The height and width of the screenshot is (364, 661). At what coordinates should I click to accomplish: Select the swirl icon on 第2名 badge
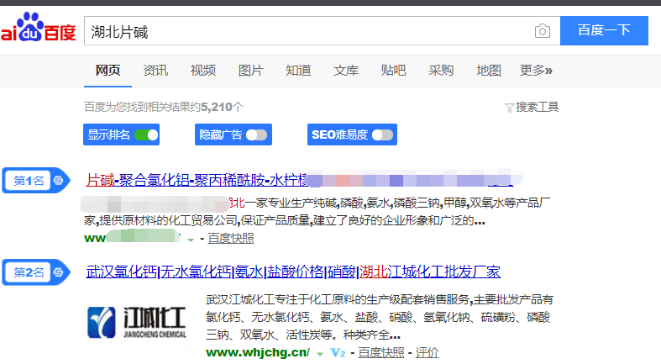[x=58, y=272]
